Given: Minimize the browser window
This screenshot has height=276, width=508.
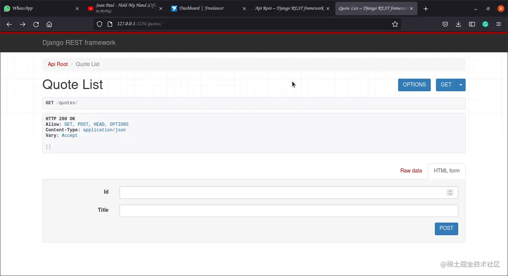Looking at the screenshot, I should (x=476, y=9).
